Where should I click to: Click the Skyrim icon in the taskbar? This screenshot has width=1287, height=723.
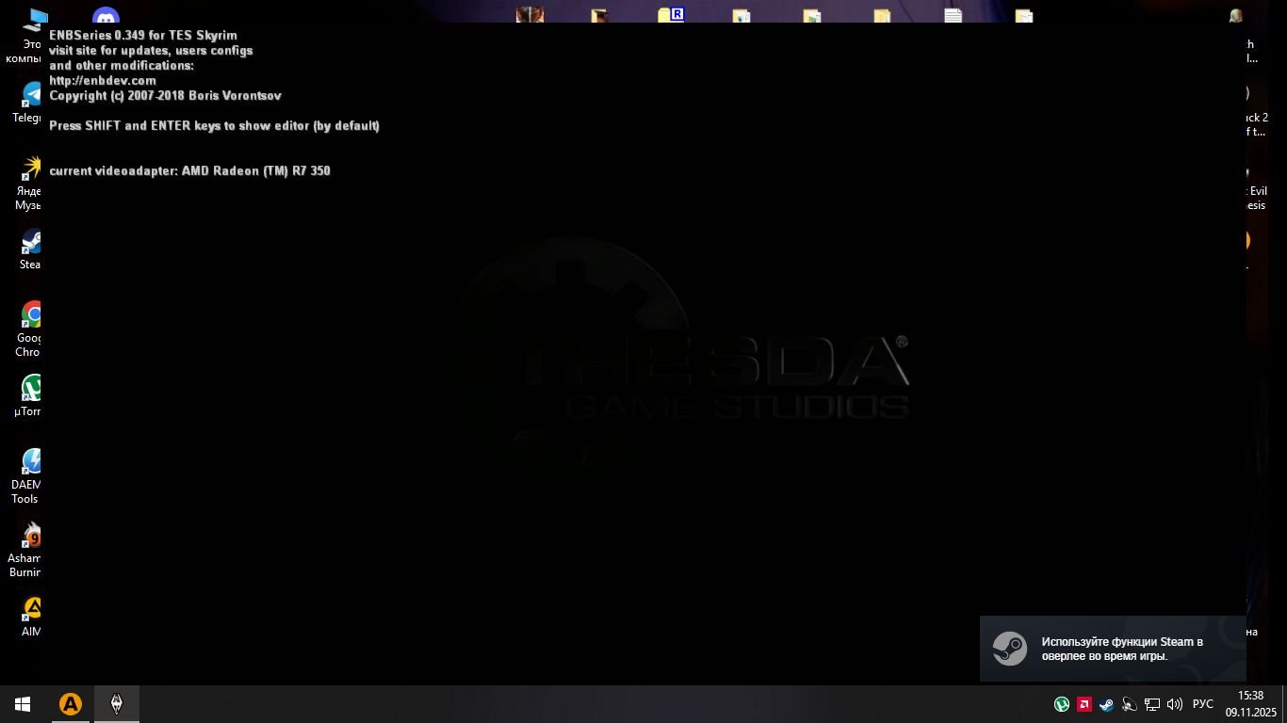click(x=117, y=704)
